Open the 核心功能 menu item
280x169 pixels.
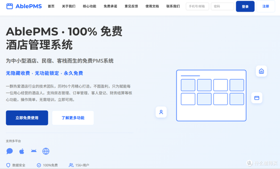point(89,6)
